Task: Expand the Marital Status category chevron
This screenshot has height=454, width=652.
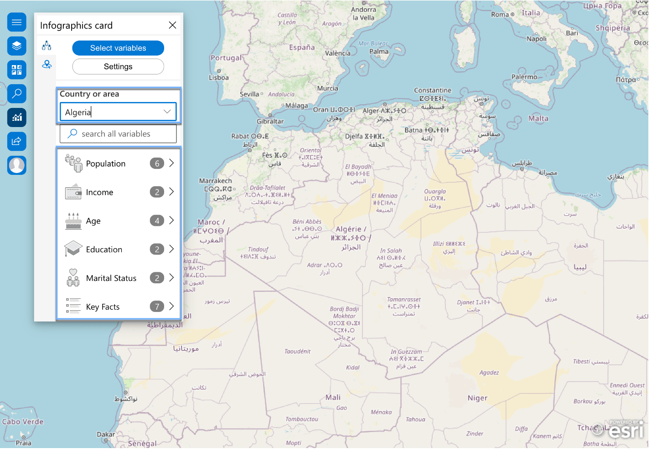Action: [171, 277]
